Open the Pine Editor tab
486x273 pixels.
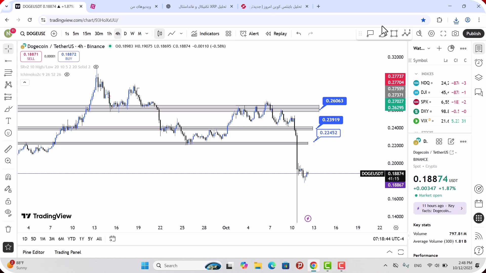(x=33, y=252)
